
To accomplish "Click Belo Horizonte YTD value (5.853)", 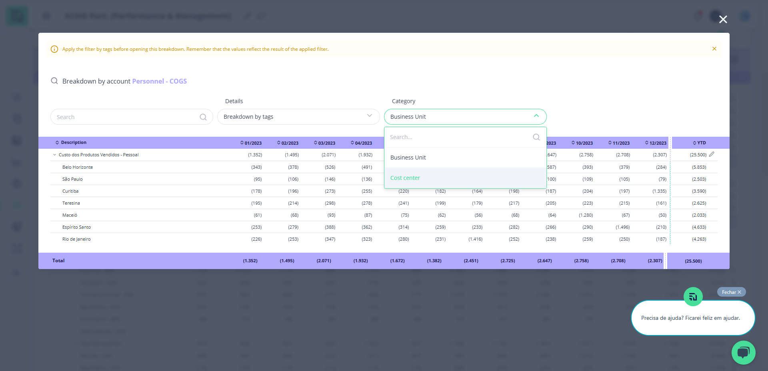I will pyautogui.click(x=699, y=167).
